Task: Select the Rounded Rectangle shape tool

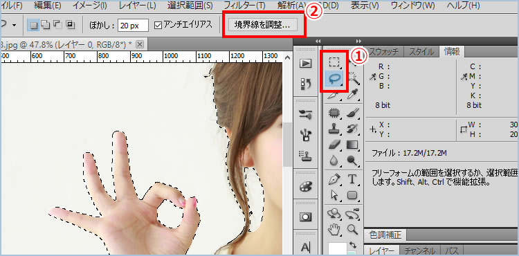Action: 353,195
